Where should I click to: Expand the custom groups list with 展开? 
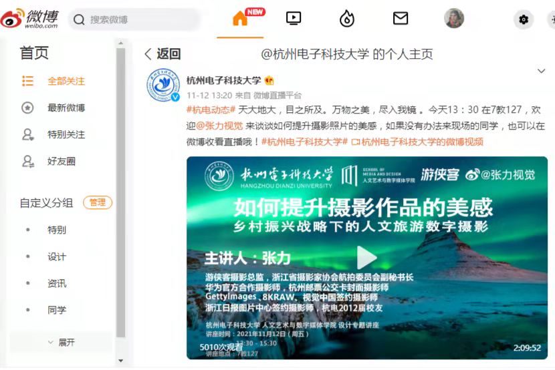(x=62, y=342)
